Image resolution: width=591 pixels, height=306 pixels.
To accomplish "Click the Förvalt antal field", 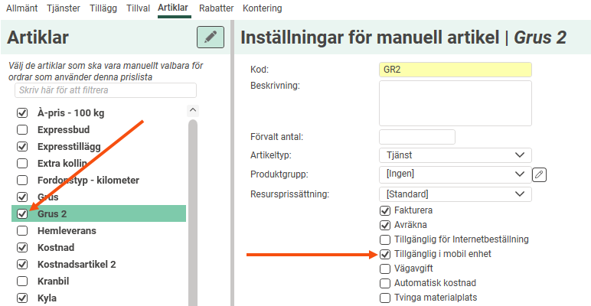I will point(416,137).
